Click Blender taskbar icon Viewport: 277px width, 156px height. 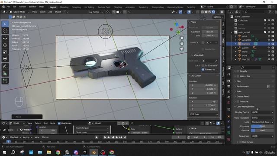tap(94, 152)
